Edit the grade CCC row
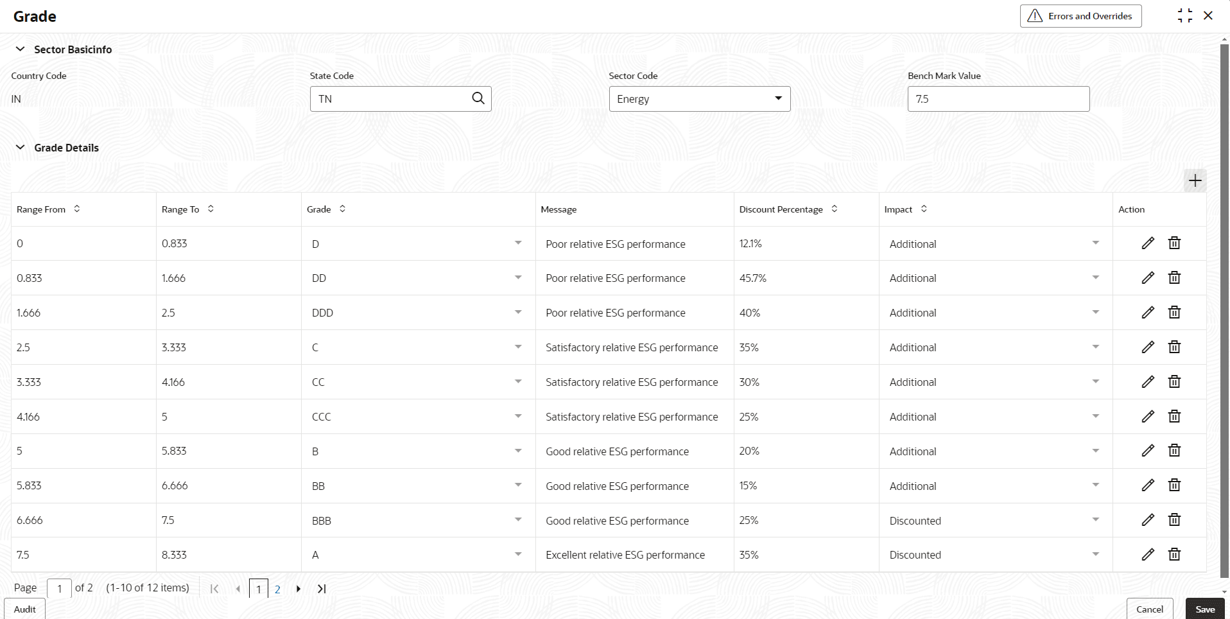Screen dimensions: 1230x619 (1148, 417)
